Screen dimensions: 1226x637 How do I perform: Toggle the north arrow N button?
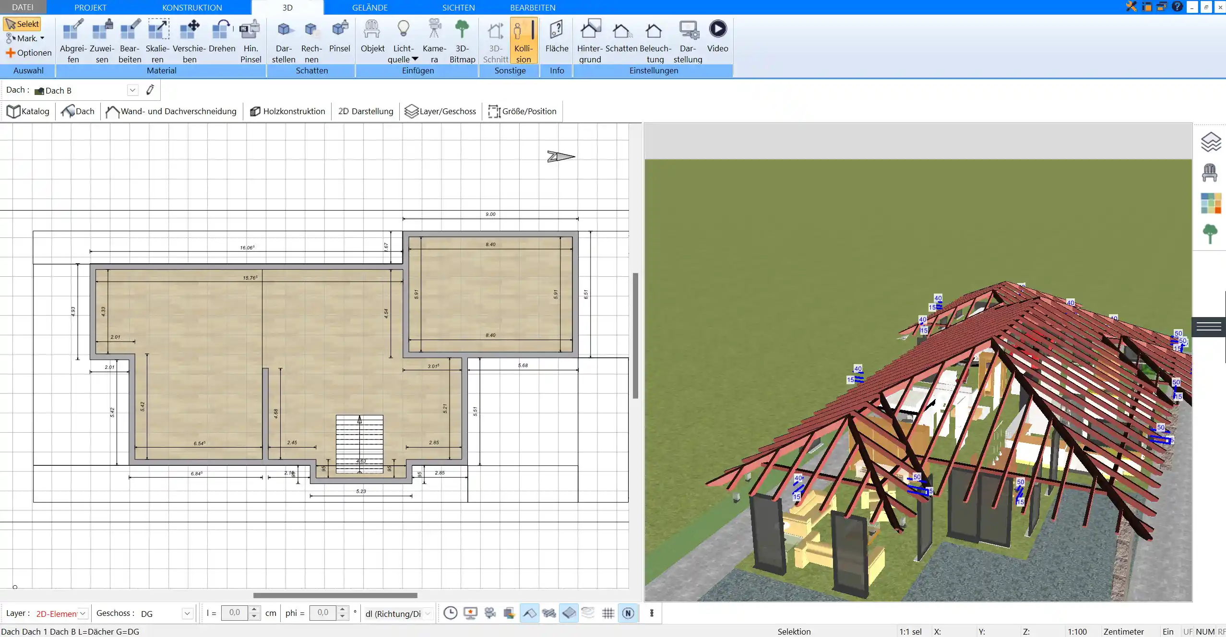[628, 613]
